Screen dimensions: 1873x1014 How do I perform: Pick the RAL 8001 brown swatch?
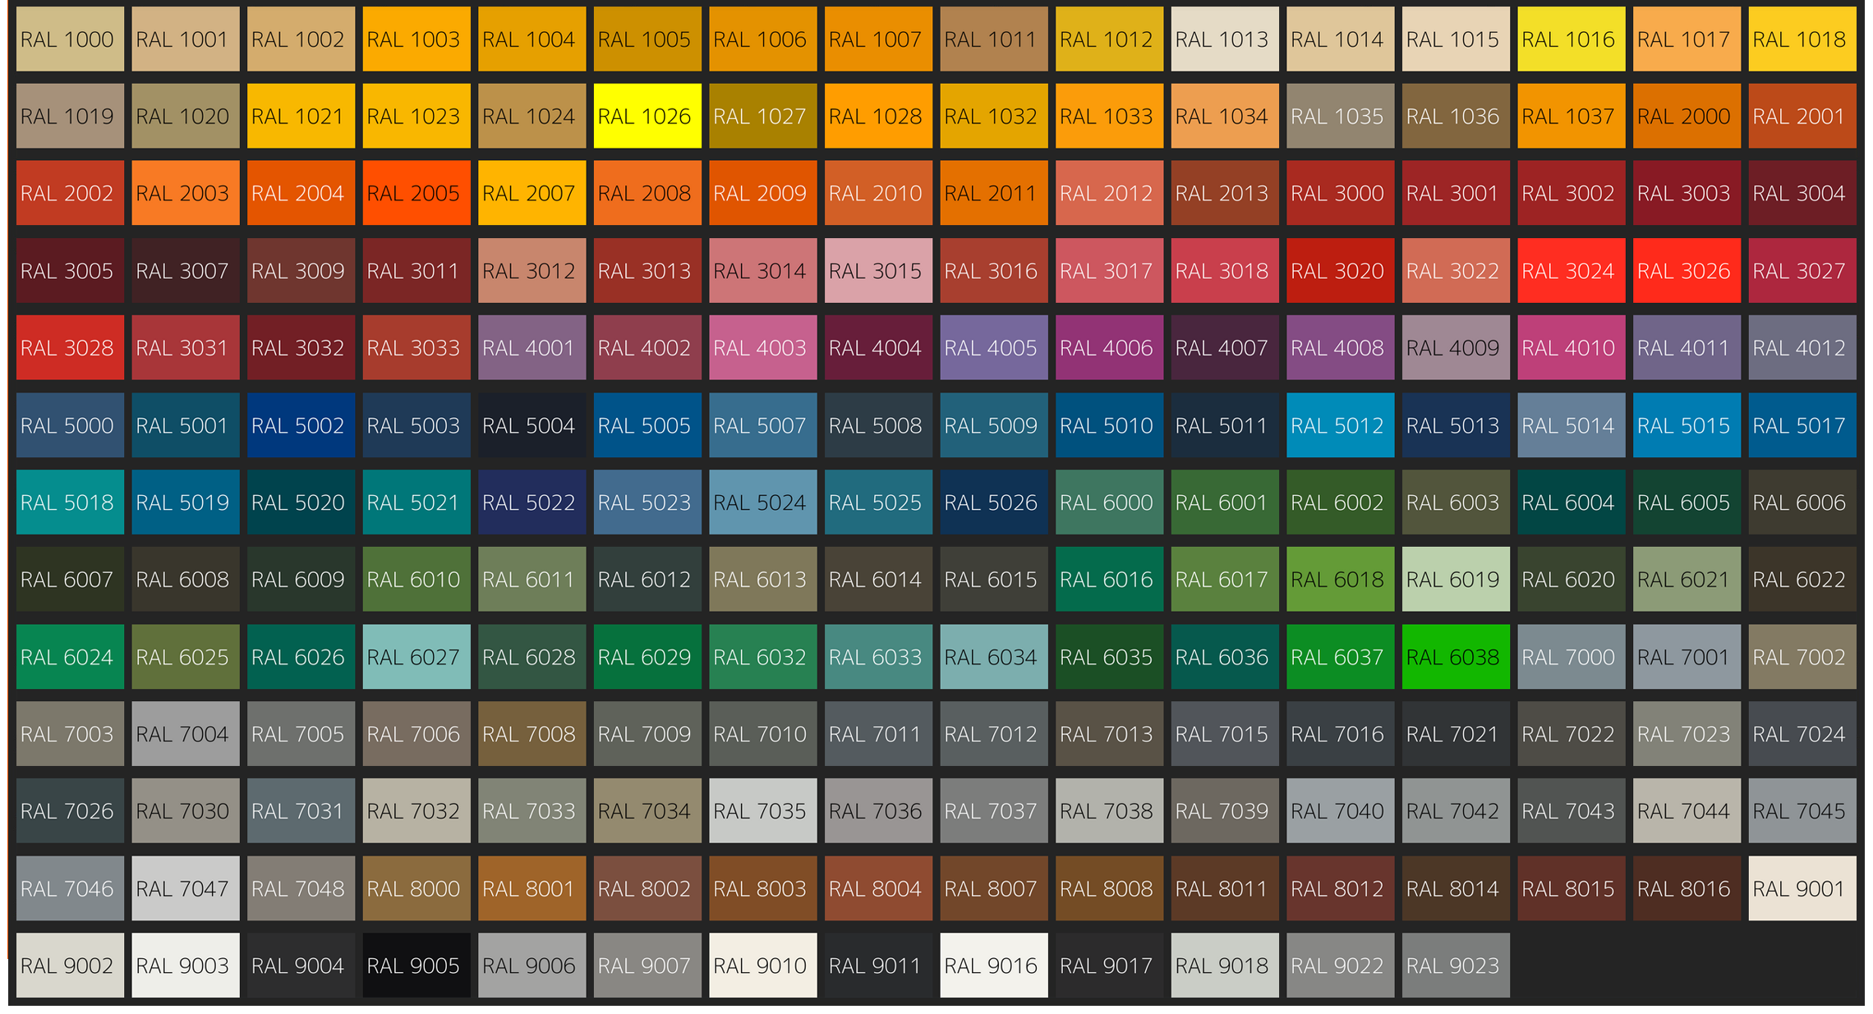[532, 888]
